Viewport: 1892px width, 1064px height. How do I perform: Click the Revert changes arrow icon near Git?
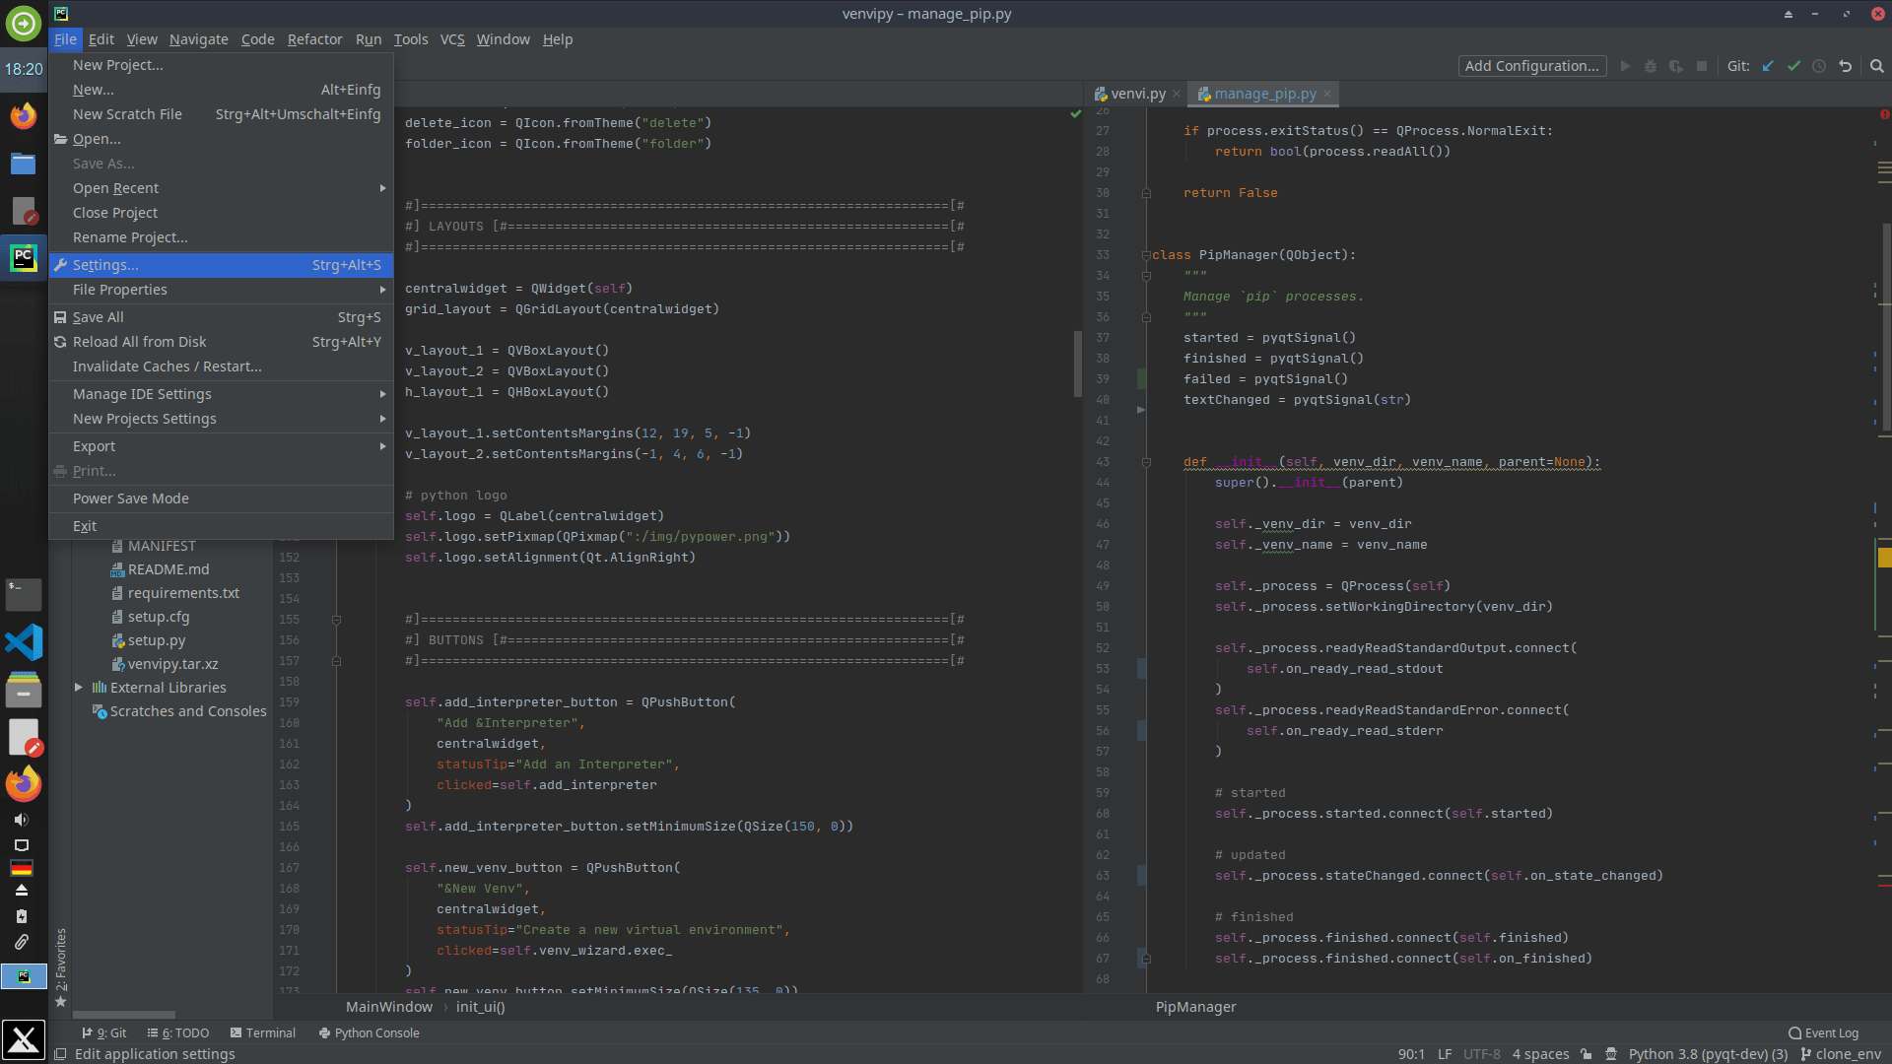[x=1845, y=66]
